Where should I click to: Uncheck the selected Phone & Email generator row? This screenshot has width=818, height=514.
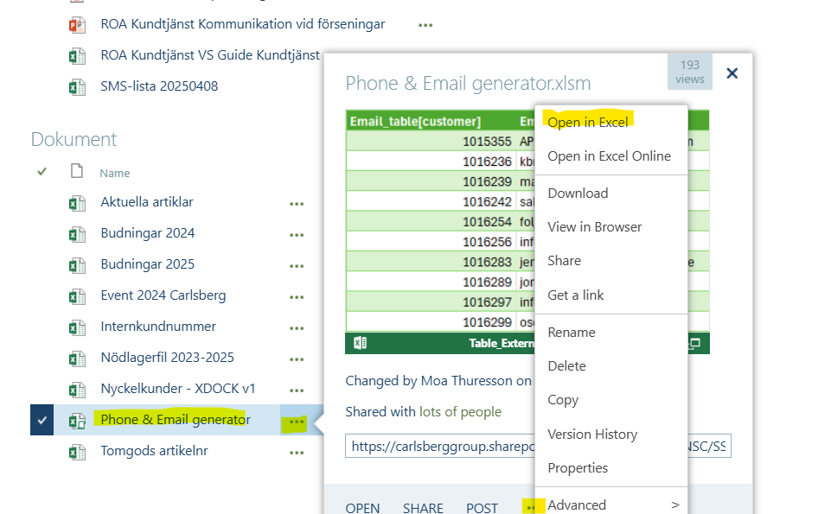(x=42, y=421)
